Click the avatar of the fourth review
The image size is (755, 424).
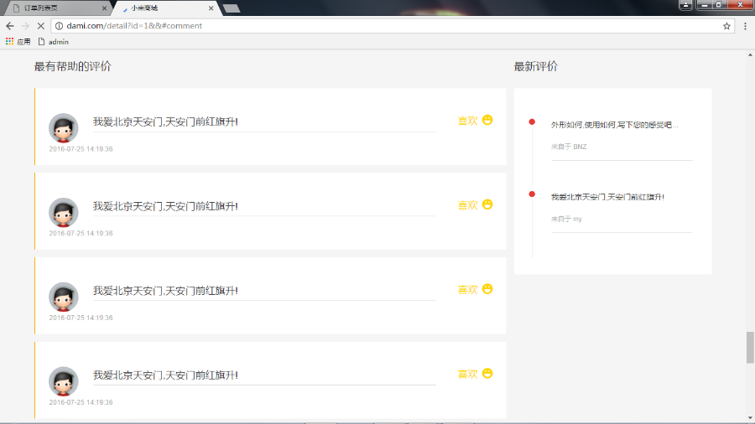tap(64, 382)
